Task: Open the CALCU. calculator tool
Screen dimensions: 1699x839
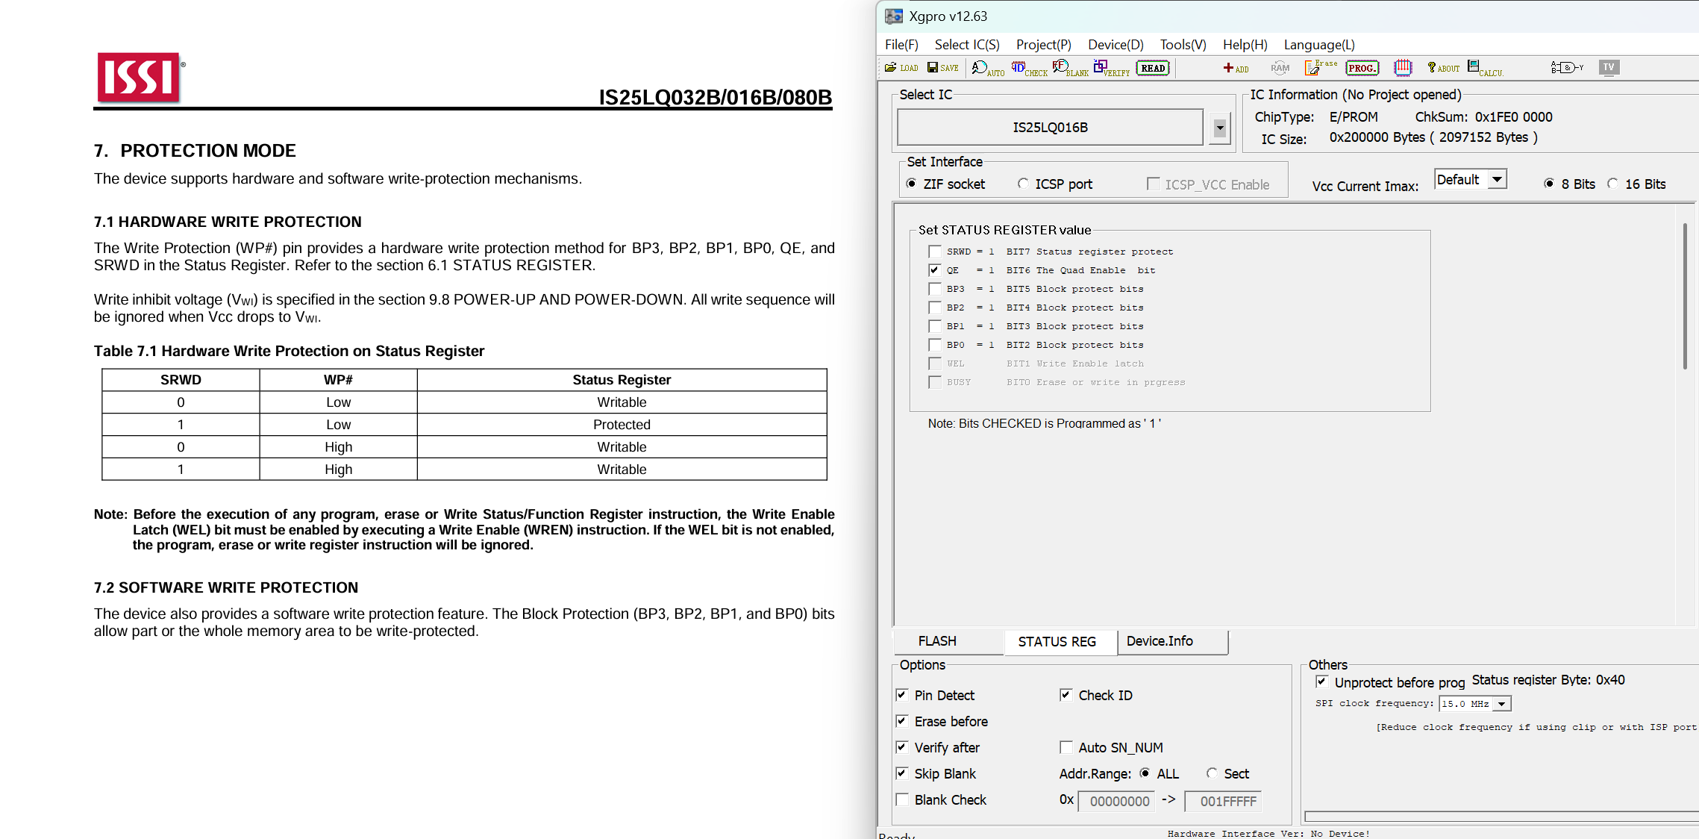Action: (x=1484, y=68)
